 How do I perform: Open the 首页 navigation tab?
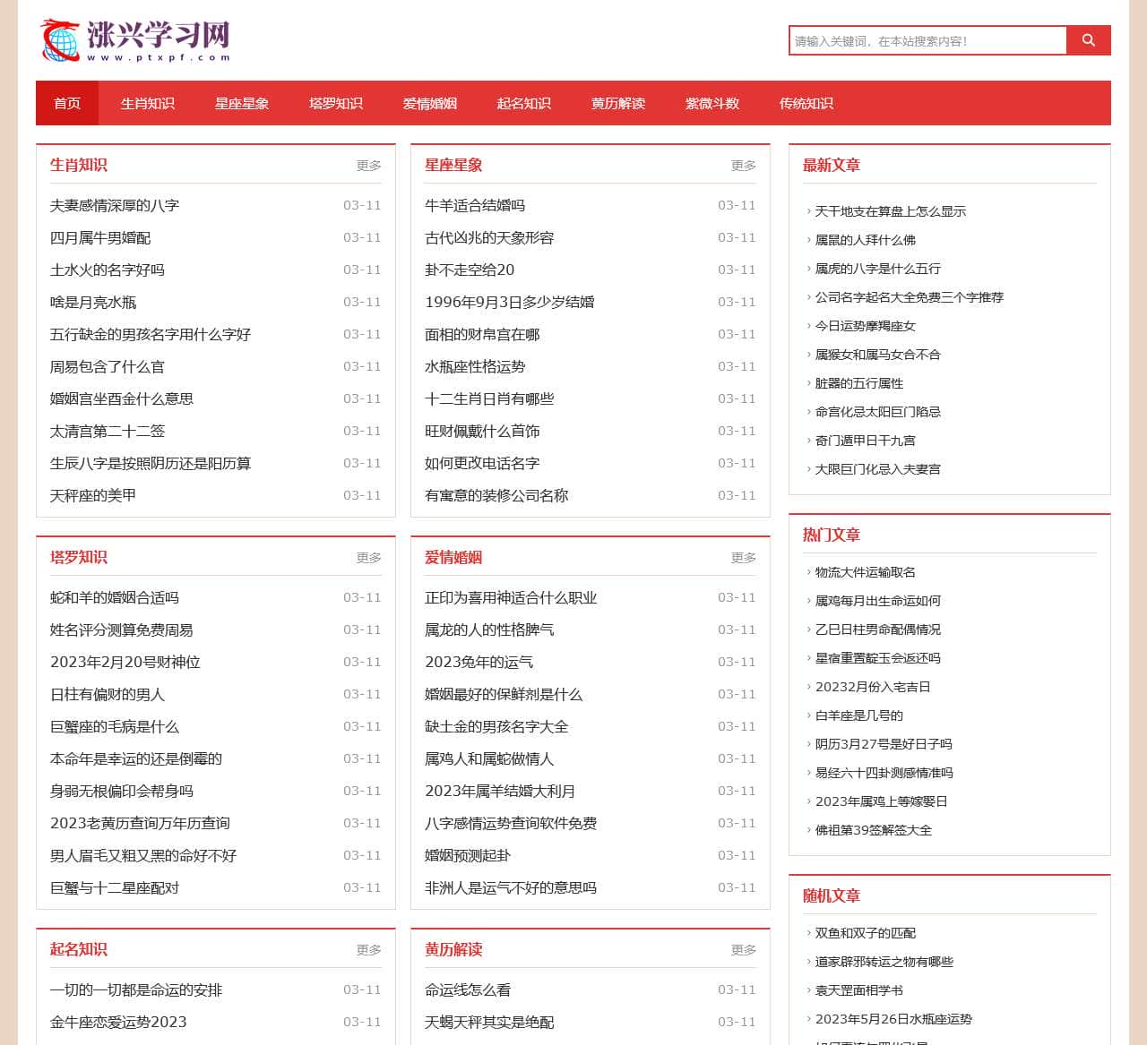[x=67, y=103]
